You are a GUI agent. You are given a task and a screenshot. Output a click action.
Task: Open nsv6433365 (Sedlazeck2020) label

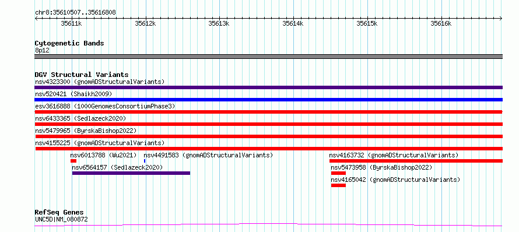[80, 118]
